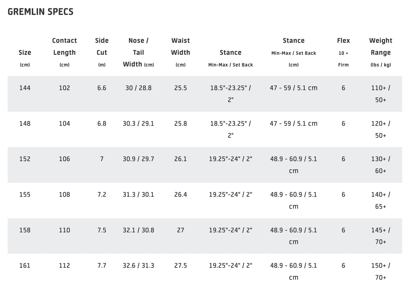Select the 7.5 side cut value

[102, 230]
